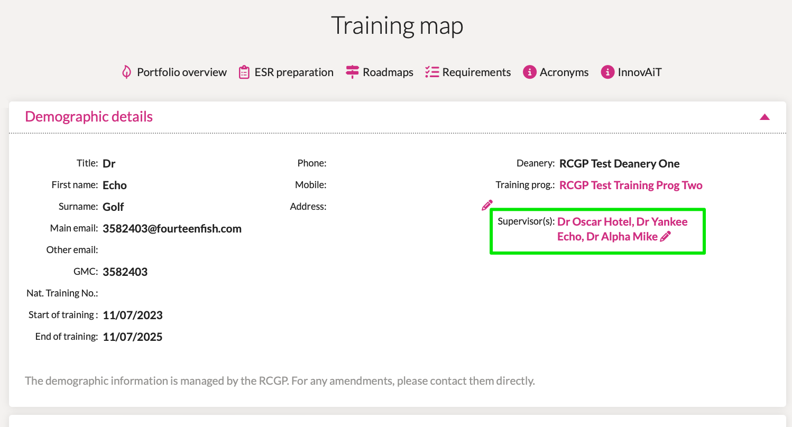Click the Acronyms info icon
The height and width of the screenshot is (427, 792).
pos(530,72)
